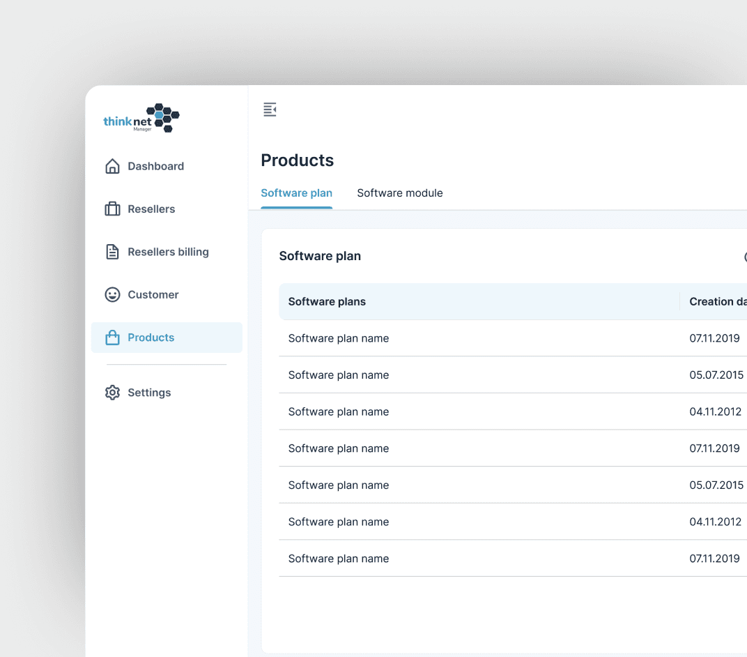
Task: Click the thinknet Manager logo
Action: pyautogui.click(x=141, y=118)
